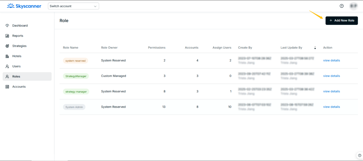Screen dimensions: 363x161
Task: Click the Strategies target icon
Action: (x=7, y=46)
